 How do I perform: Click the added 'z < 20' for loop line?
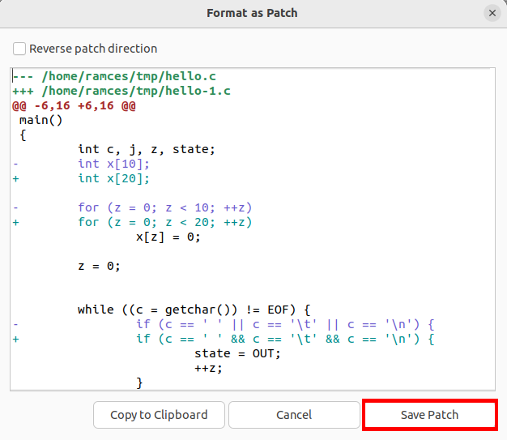[x=164, y=222]
